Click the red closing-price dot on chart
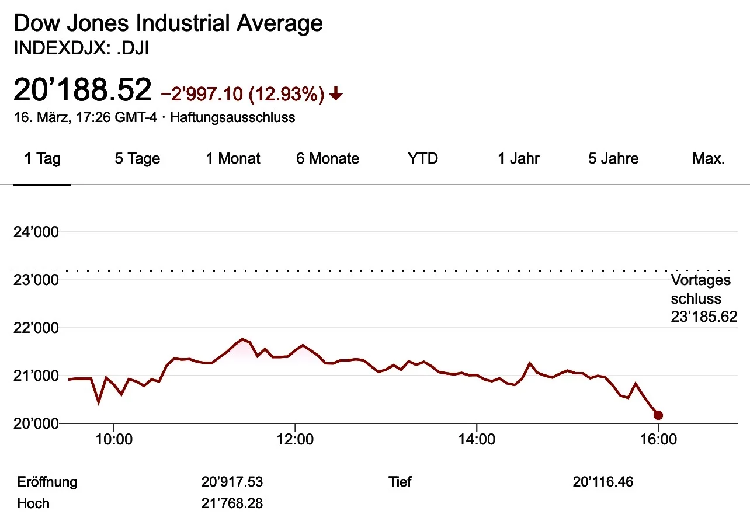 click(x=658, y=415)
